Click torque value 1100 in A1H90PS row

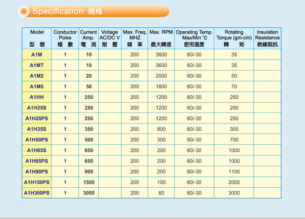pyautogui.click(x=234, y=172)
